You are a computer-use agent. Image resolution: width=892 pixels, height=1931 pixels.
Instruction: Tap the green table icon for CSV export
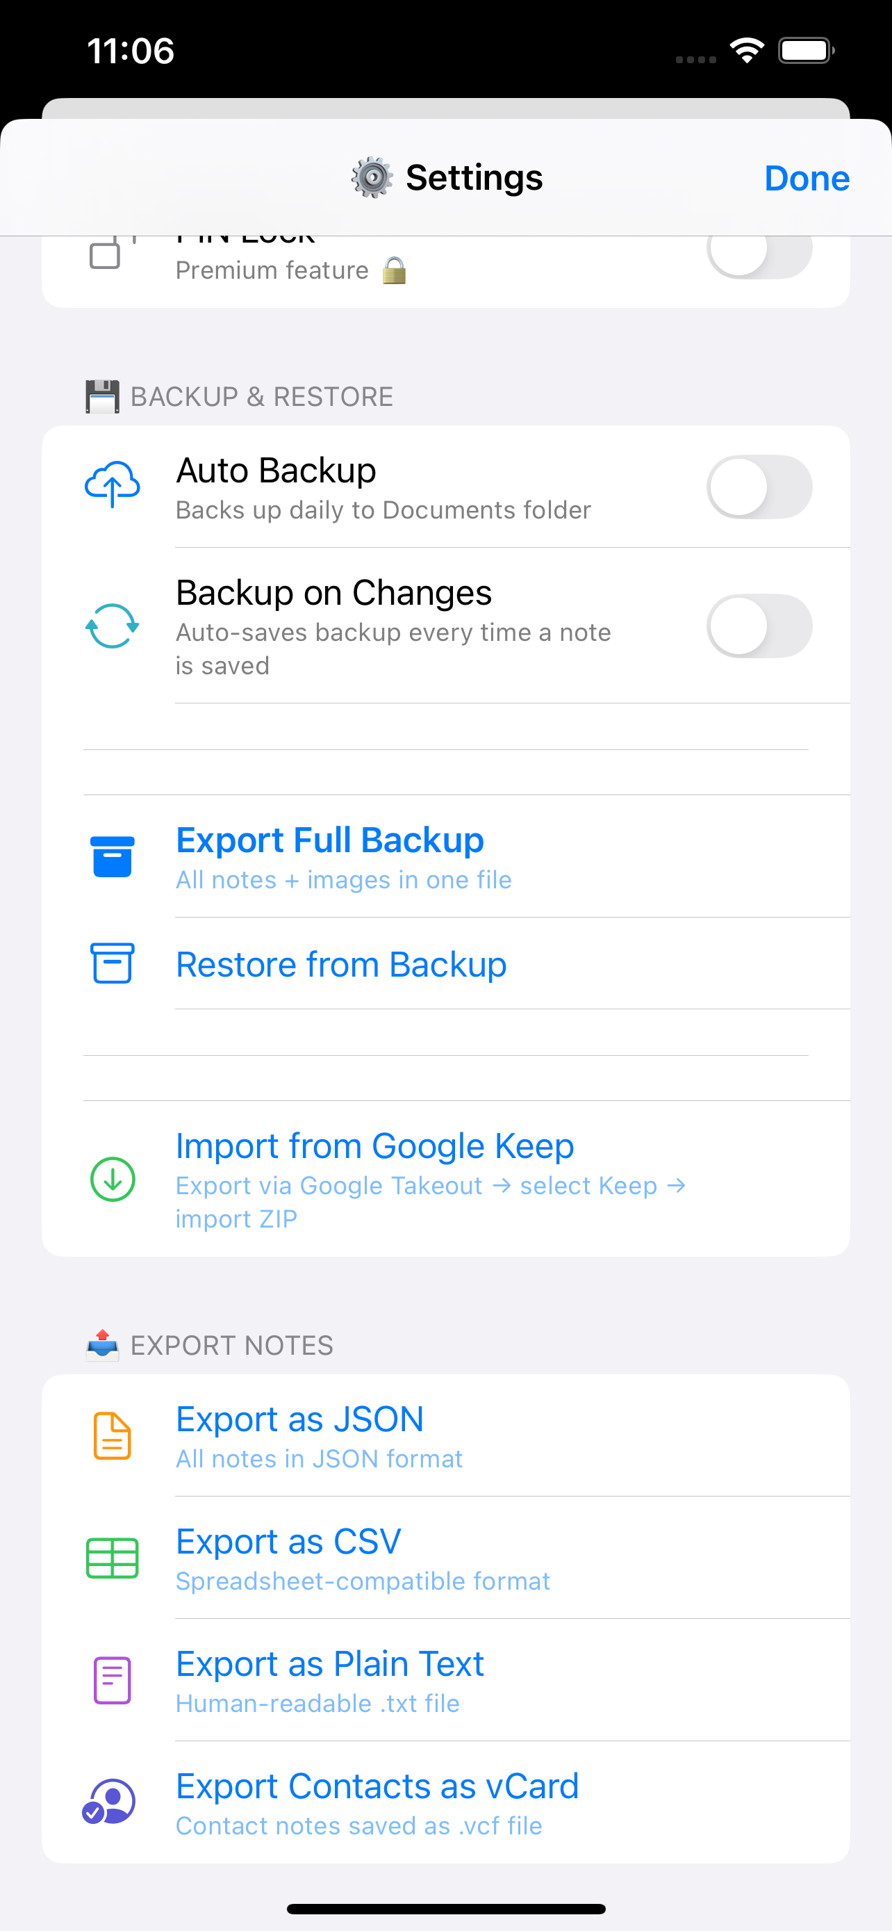[x=113, y=1558]
